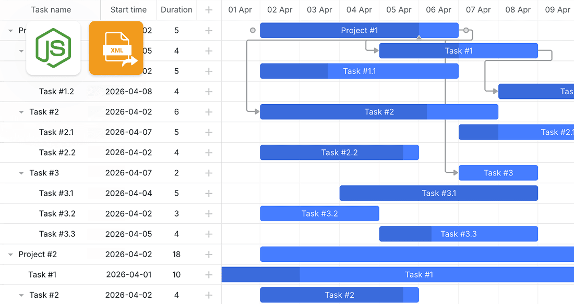Screen dimensions: 574x304
Task: Click the link circle left of Project #1 bar
Action: (253, 30)
